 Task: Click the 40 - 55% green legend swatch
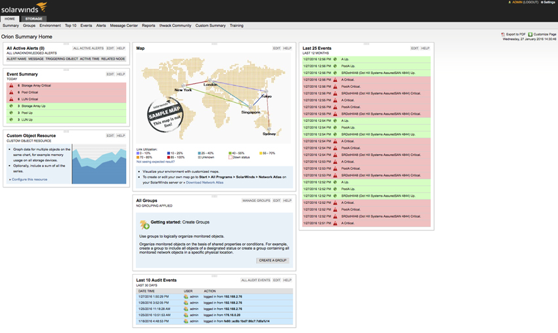point(230,153)
